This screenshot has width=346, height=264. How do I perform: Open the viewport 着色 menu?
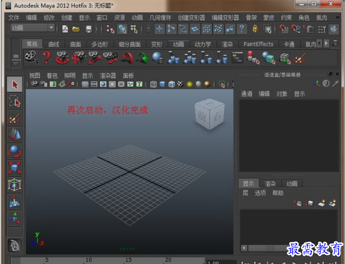pos(52,76)
